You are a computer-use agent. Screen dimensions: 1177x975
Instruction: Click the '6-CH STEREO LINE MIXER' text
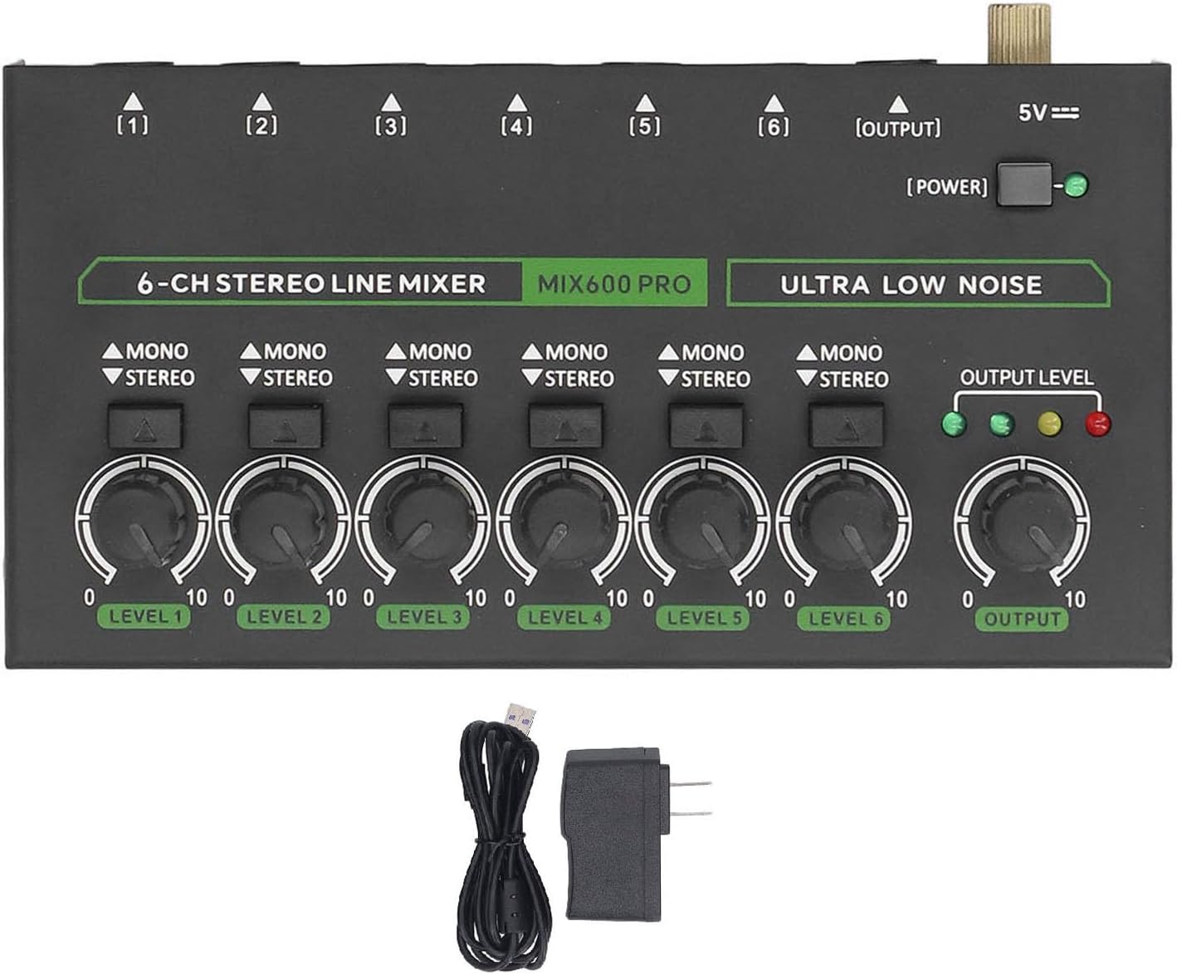tap(311, 283)
